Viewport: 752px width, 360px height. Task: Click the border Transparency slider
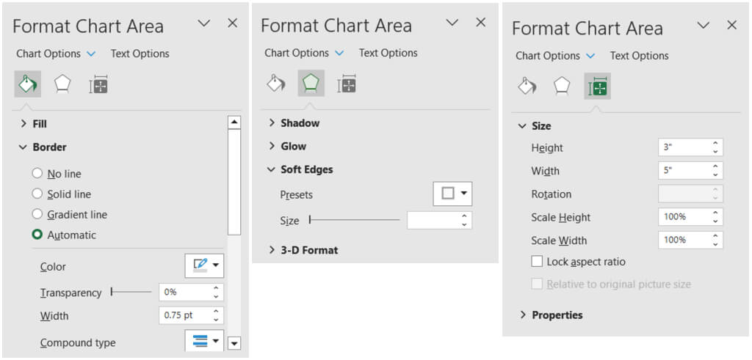132,292
